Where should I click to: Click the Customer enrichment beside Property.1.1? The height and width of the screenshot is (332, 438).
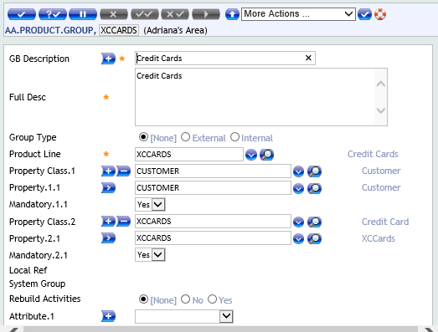pos(381,187)
